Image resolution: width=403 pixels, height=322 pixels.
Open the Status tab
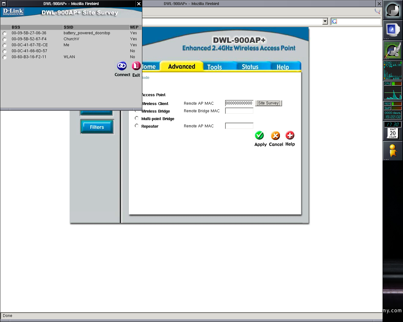point(250,67)
